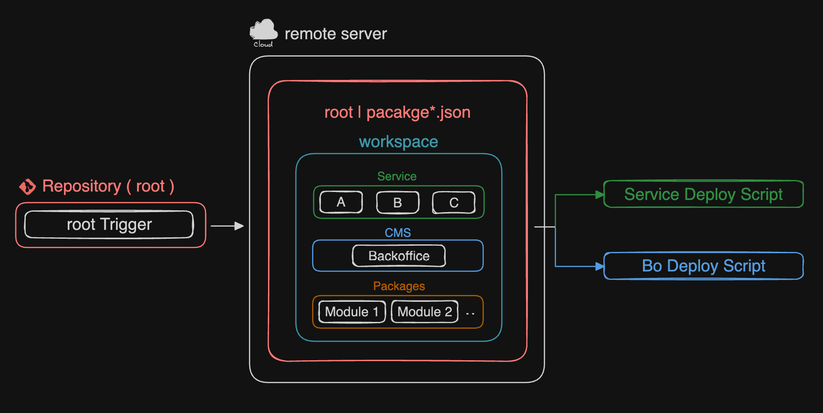Click the orange Packages label

[399, 286]
